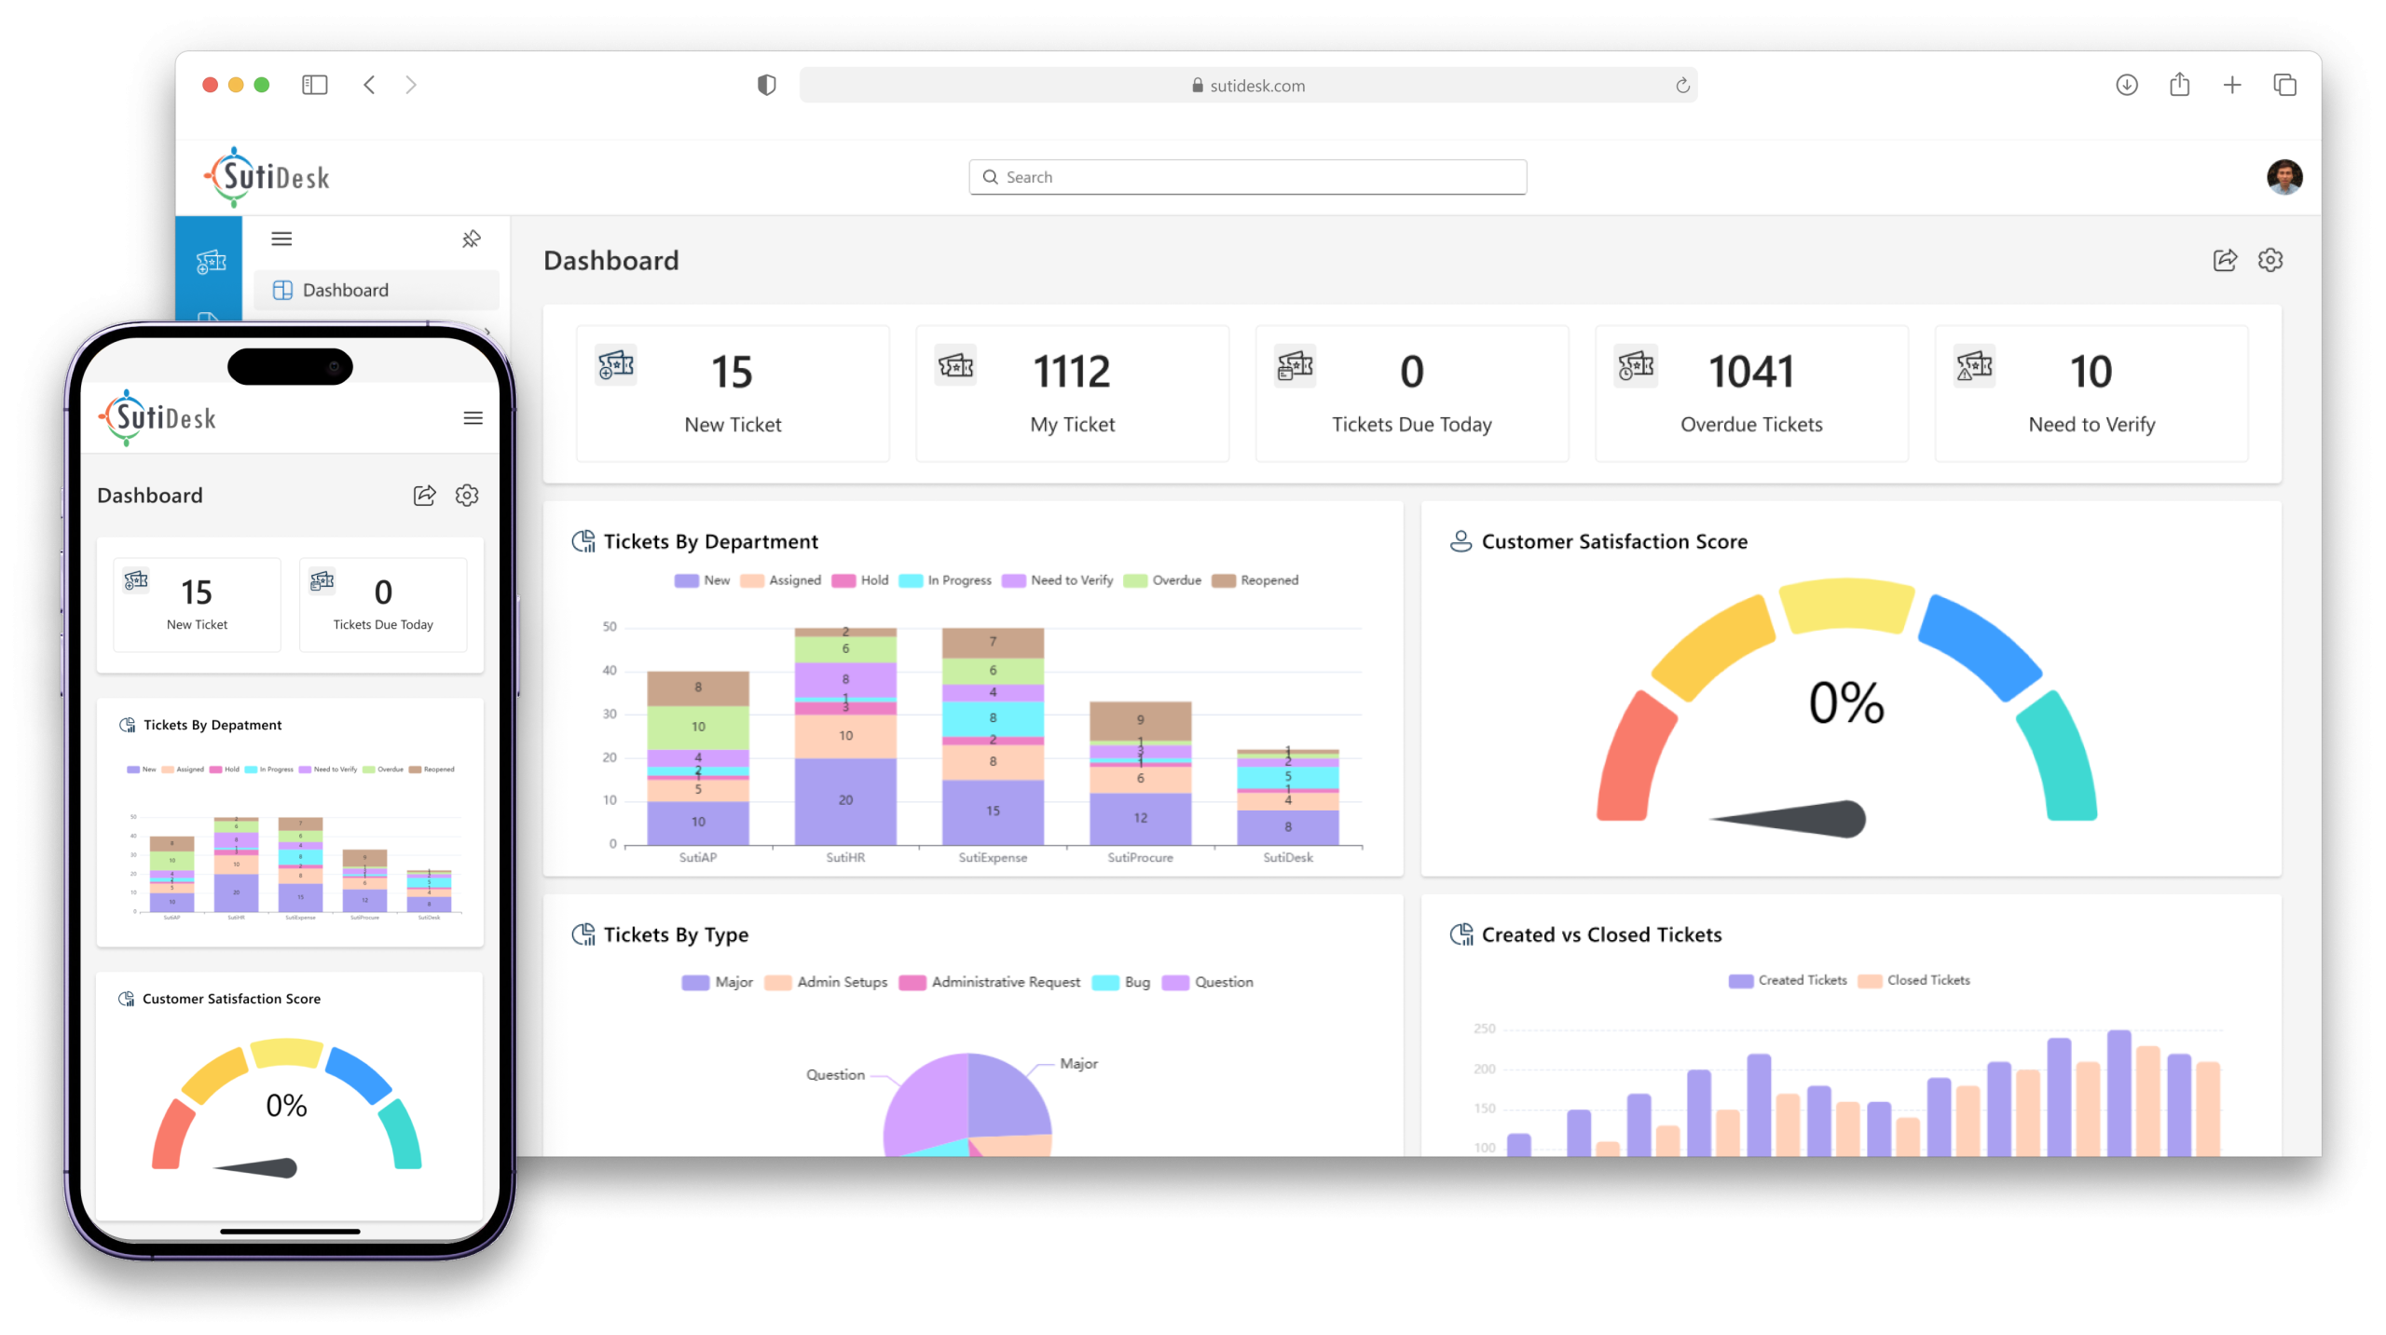Click the 'Hold' pink legend swatch
Viewport: 2386px width, 1335px height.
click(843, 581)
